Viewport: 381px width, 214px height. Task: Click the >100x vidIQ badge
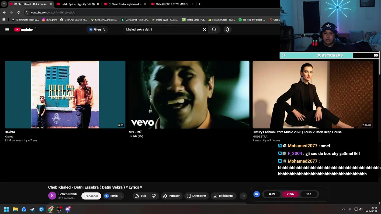point(291,194)
